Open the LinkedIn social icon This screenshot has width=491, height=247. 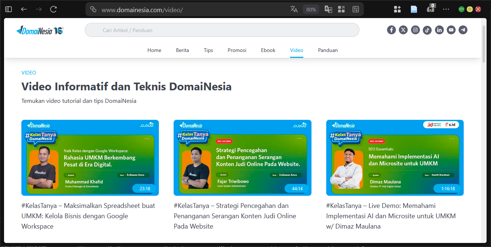click(439, 30)
